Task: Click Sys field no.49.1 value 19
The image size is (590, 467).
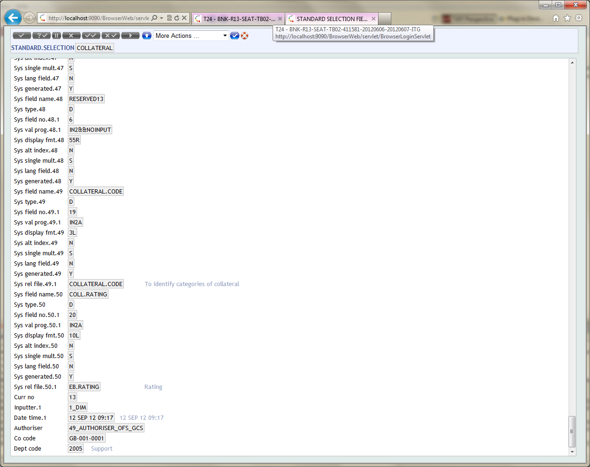Action: pyautogui.click(x=72, y=212)
